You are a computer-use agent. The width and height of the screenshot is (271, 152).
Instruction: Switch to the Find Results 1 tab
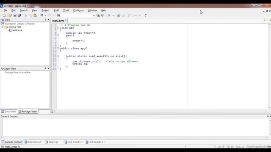point(73,142)
